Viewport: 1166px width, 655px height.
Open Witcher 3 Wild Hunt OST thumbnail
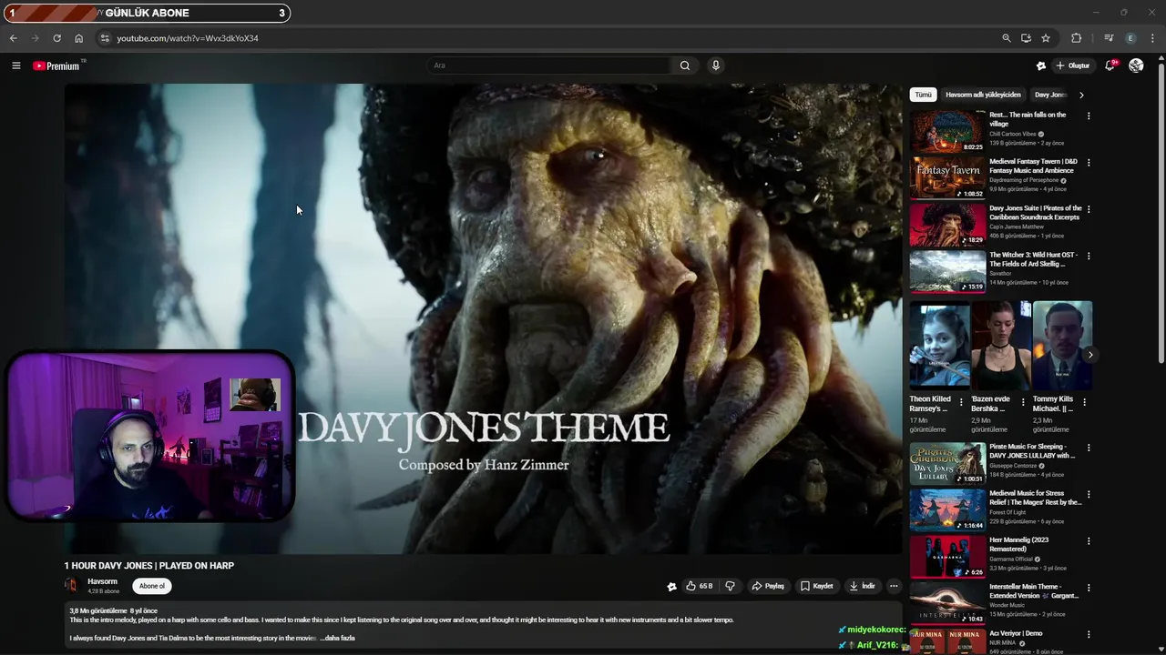click(x=947, y=271)
